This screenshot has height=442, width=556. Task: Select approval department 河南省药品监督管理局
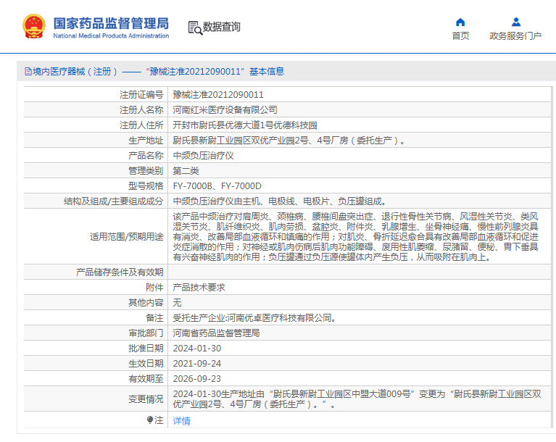click(x=216, y=333)
